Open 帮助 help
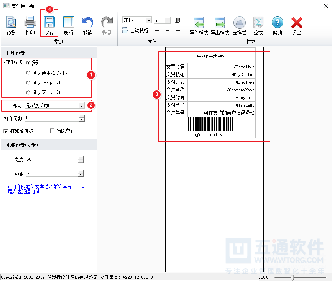Image resolution: width=332 pixels, height=281 pixels. (278, 26)
